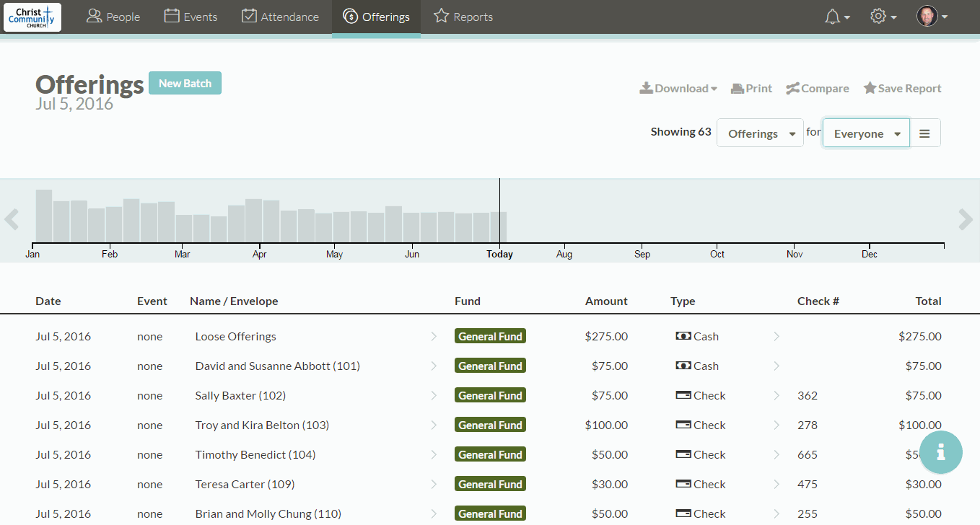Open the Everyone filter dropdown
The width and height of the screenshot is (980, 525).
pos(866,133)
